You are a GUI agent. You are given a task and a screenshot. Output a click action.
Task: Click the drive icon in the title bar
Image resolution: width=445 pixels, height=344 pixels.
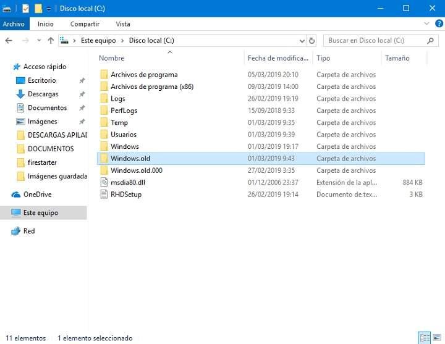[x=6, y=9]
